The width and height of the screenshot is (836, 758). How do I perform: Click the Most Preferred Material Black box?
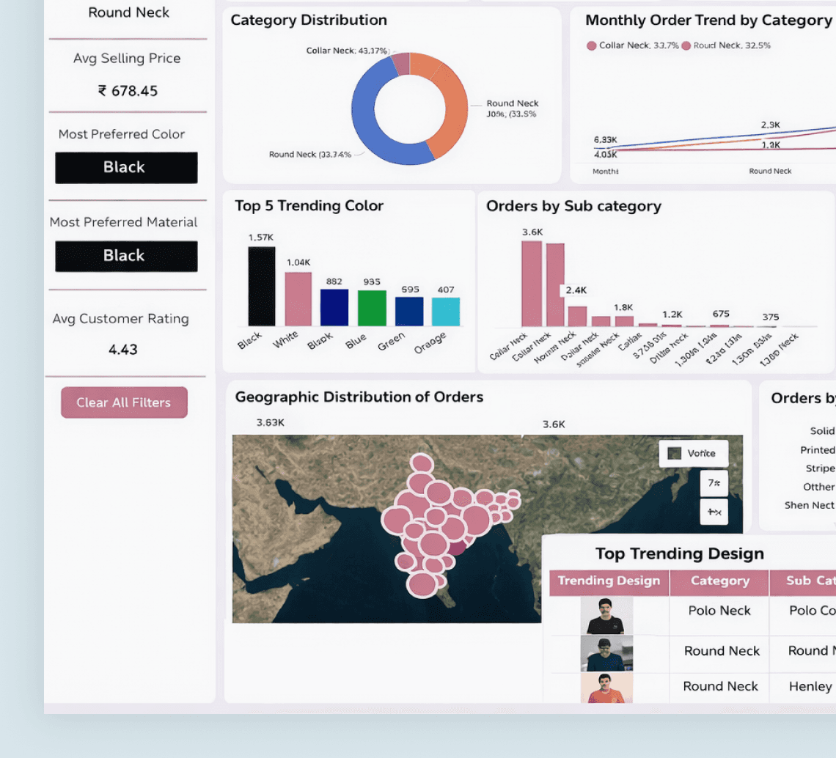[126, 257]
